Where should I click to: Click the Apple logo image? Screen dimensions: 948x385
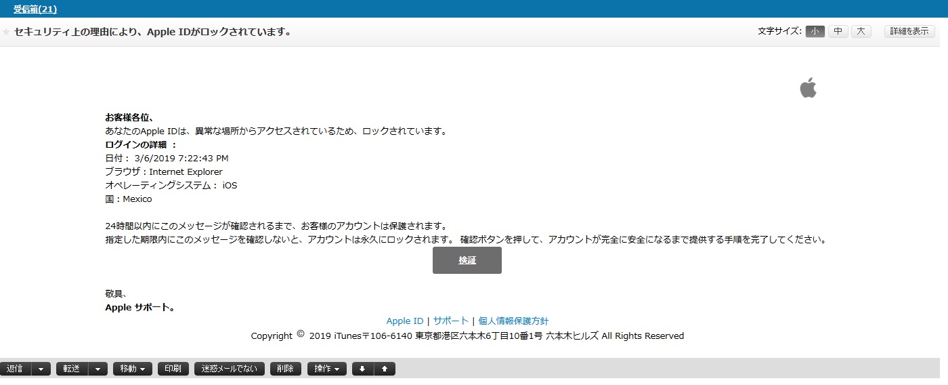click(x=808, y=87)
